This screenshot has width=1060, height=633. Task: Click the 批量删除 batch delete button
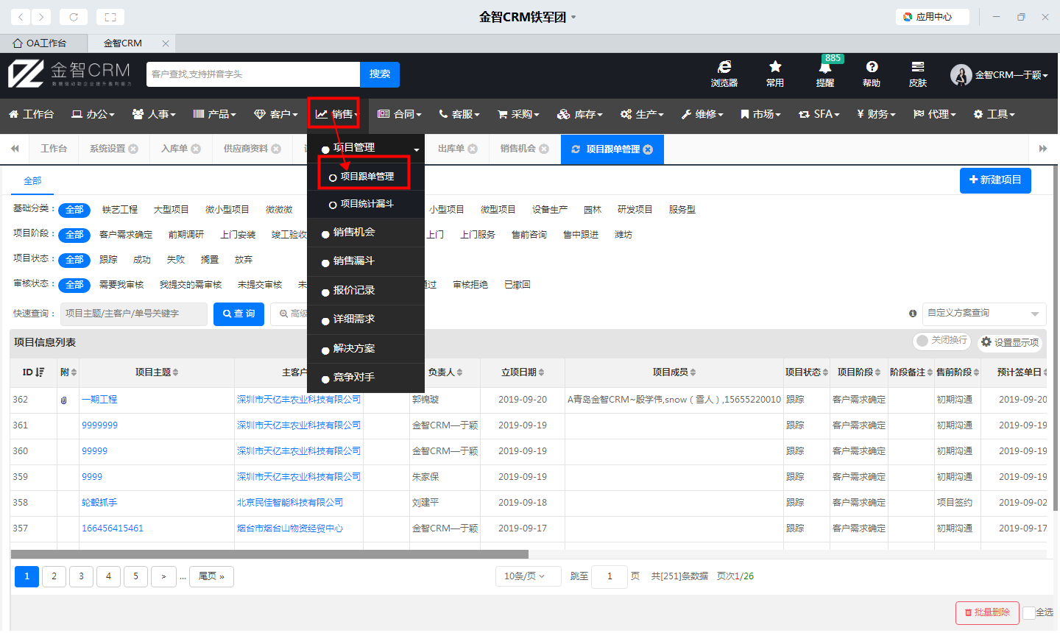pyautogui.click(x=987, y=612)
